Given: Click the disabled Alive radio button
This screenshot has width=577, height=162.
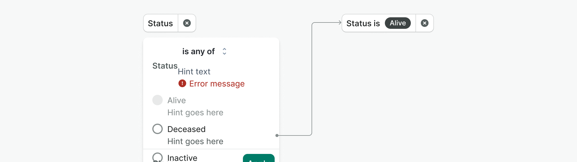Looking at the screenshot, I should point(158,100).
